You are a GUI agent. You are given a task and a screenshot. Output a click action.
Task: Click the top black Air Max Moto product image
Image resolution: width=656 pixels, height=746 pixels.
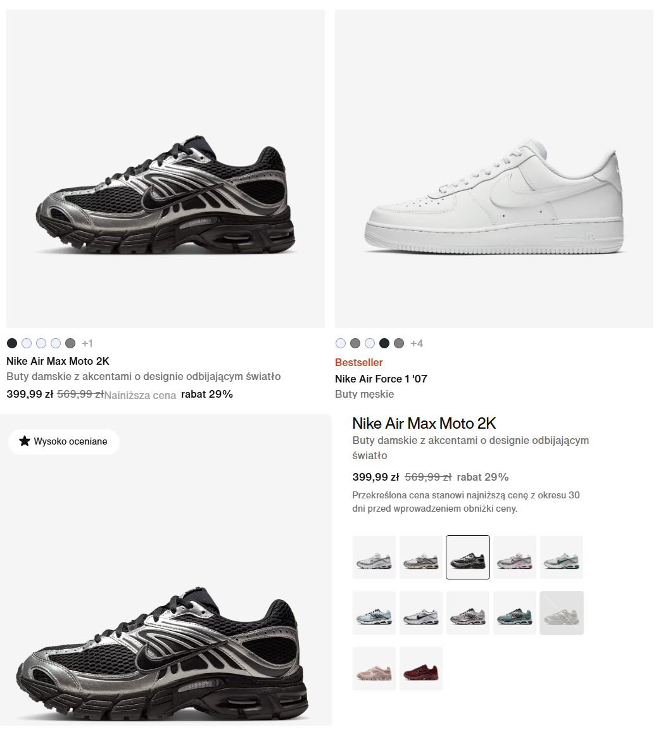[165, 168]
